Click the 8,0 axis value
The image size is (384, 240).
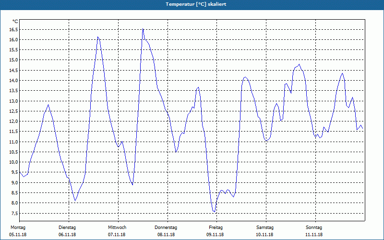point(14,203)
